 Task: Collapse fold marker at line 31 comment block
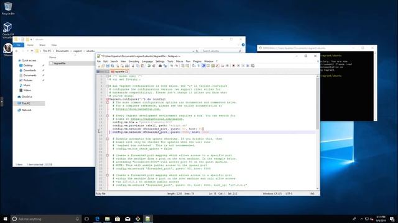pyautogui.click(x=108, y=175)
